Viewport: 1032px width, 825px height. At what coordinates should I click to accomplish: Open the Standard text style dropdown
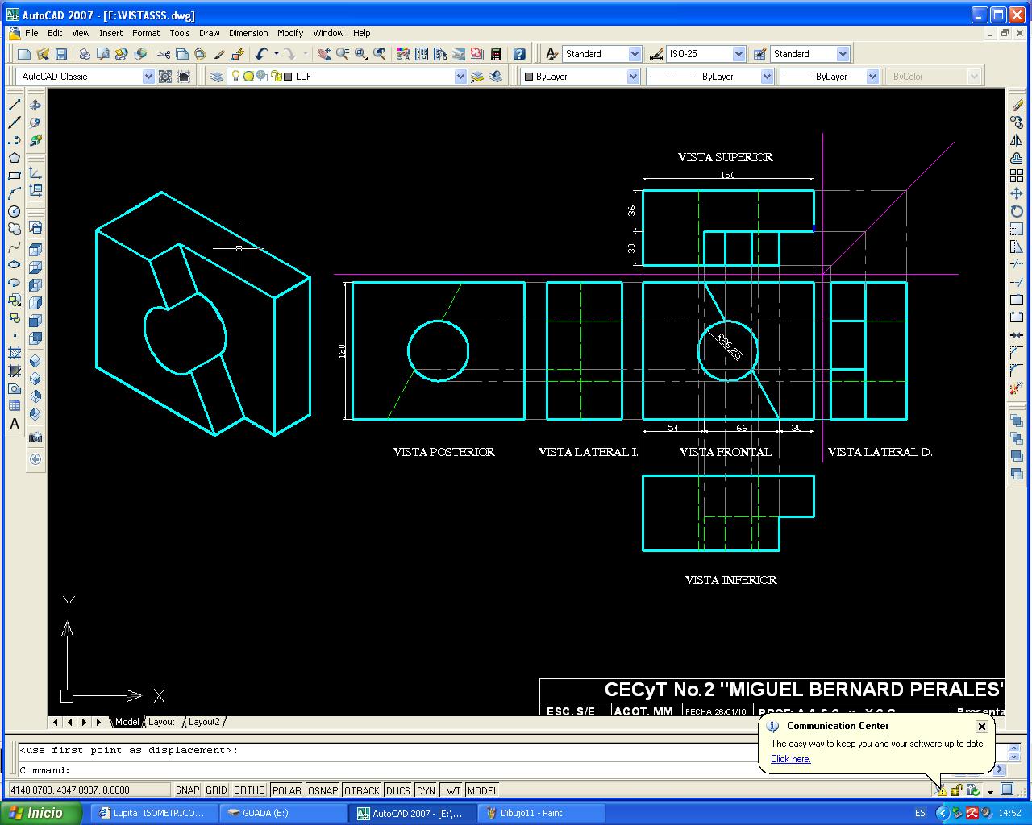pyautogui.click(x=635, y=54)
